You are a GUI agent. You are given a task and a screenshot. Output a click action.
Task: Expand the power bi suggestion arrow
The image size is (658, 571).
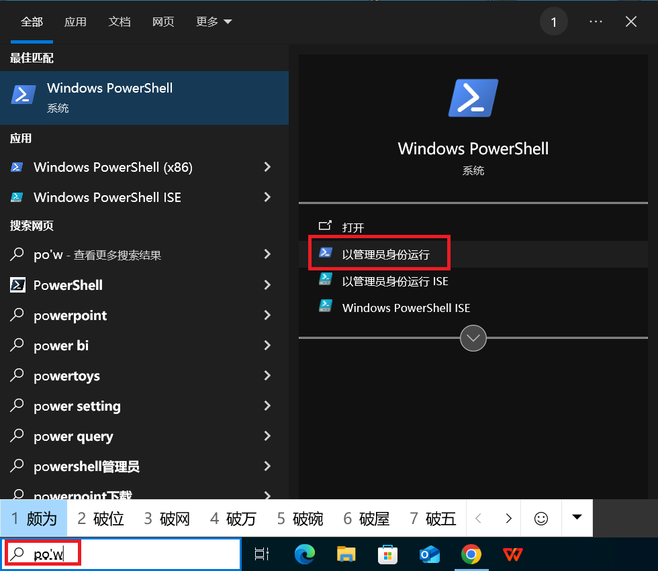(267, 346)
